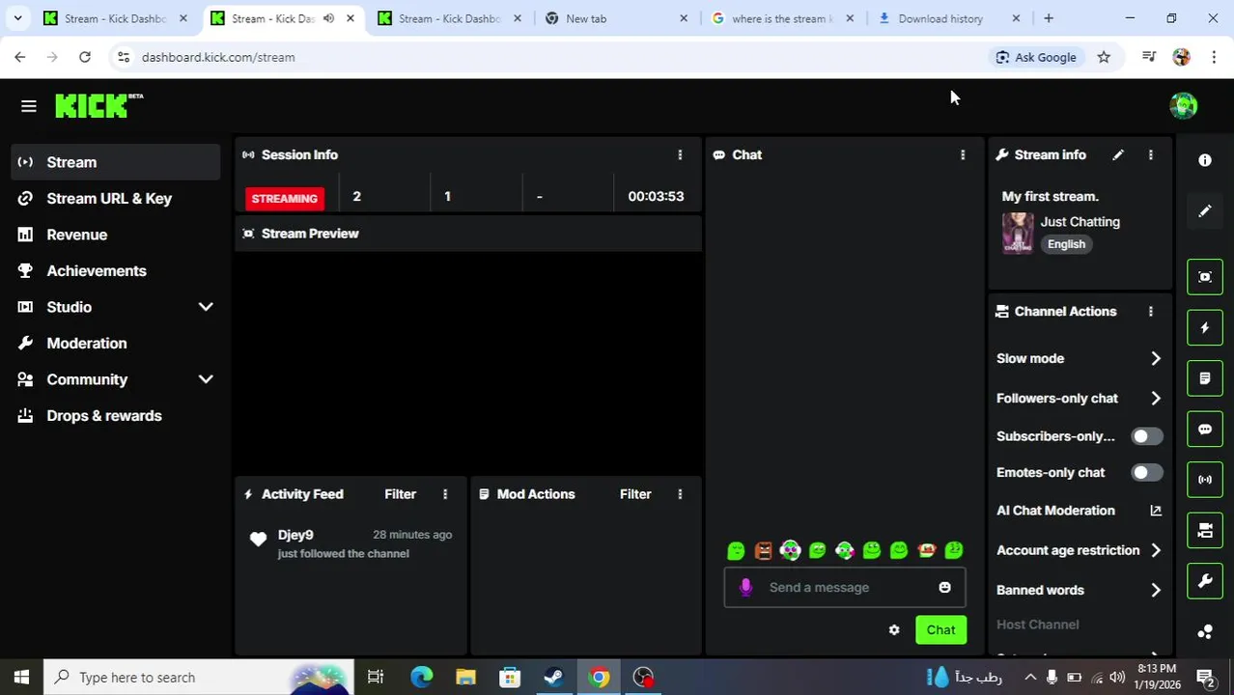Open File Explorer from the taskbar
The image size is (1234, 695).
pyautogui.click(x=466, y=678)
